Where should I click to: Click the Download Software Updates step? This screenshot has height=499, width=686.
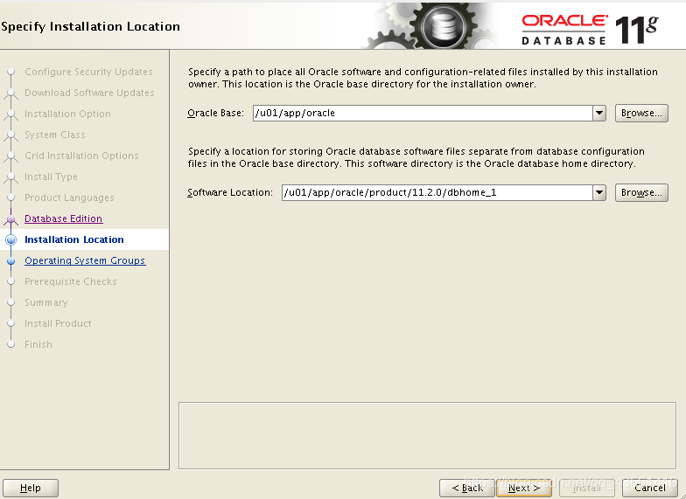tap(89, 93)
